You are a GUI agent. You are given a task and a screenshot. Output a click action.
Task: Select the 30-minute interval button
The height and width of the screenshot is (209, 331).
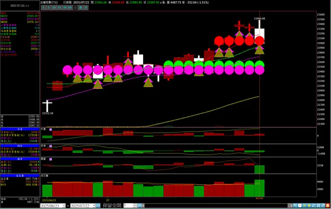(64, 8)
